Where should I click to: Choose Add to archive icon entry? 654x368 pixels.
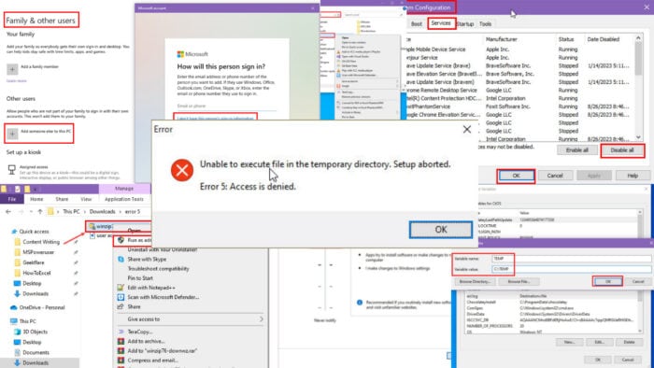pyautogui.click(x=121, y=341)
